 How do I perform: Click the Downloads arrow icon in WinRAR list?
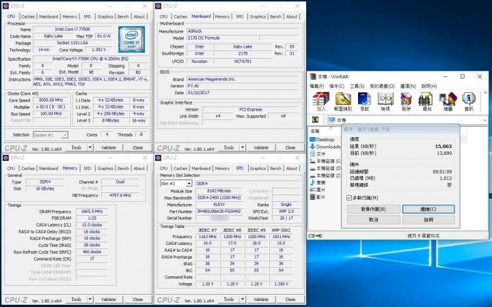pos(312,146)
